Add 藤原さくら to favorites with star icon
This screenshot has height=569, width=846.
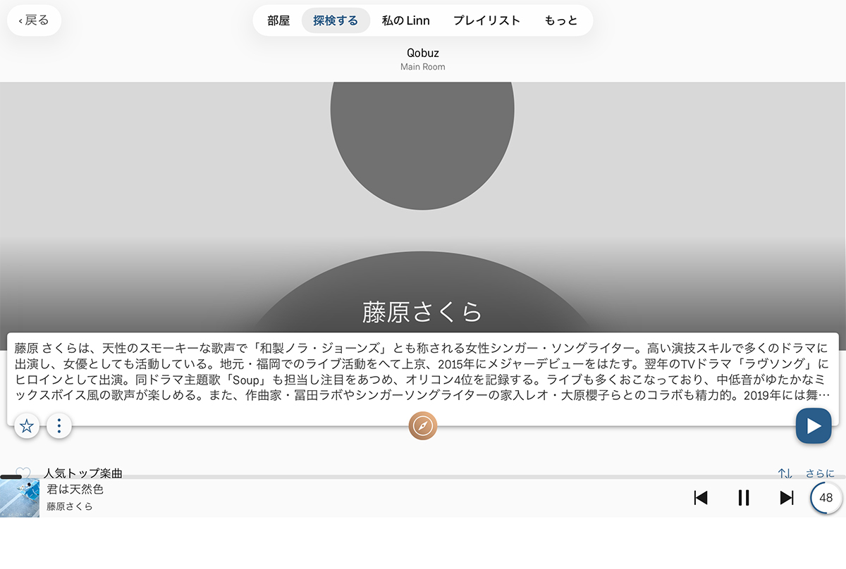click(27, 425)
